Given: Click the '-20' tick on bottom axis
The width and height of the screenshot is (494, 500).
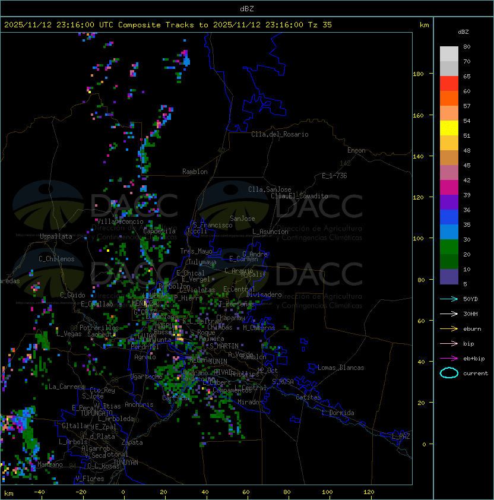Looking at the screenshot, I should (81, 492).
